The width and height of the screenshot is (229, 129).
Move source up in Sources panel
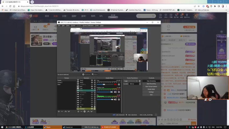[x=88, y=112]
